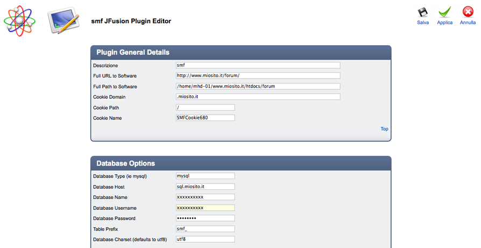
Task: Click the Table Prefix label
Action: 105,229
